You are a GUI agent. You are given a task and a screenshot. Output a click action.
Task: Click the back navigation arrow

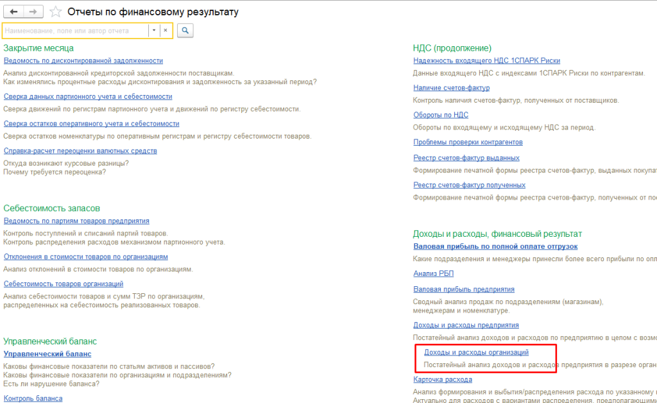14,12
